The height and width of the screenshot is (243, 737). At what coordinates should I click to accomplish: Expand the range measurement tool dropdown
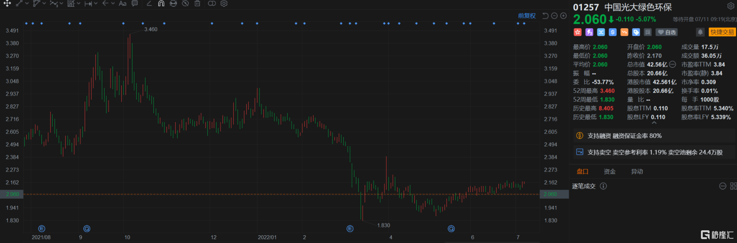[79, 3]
